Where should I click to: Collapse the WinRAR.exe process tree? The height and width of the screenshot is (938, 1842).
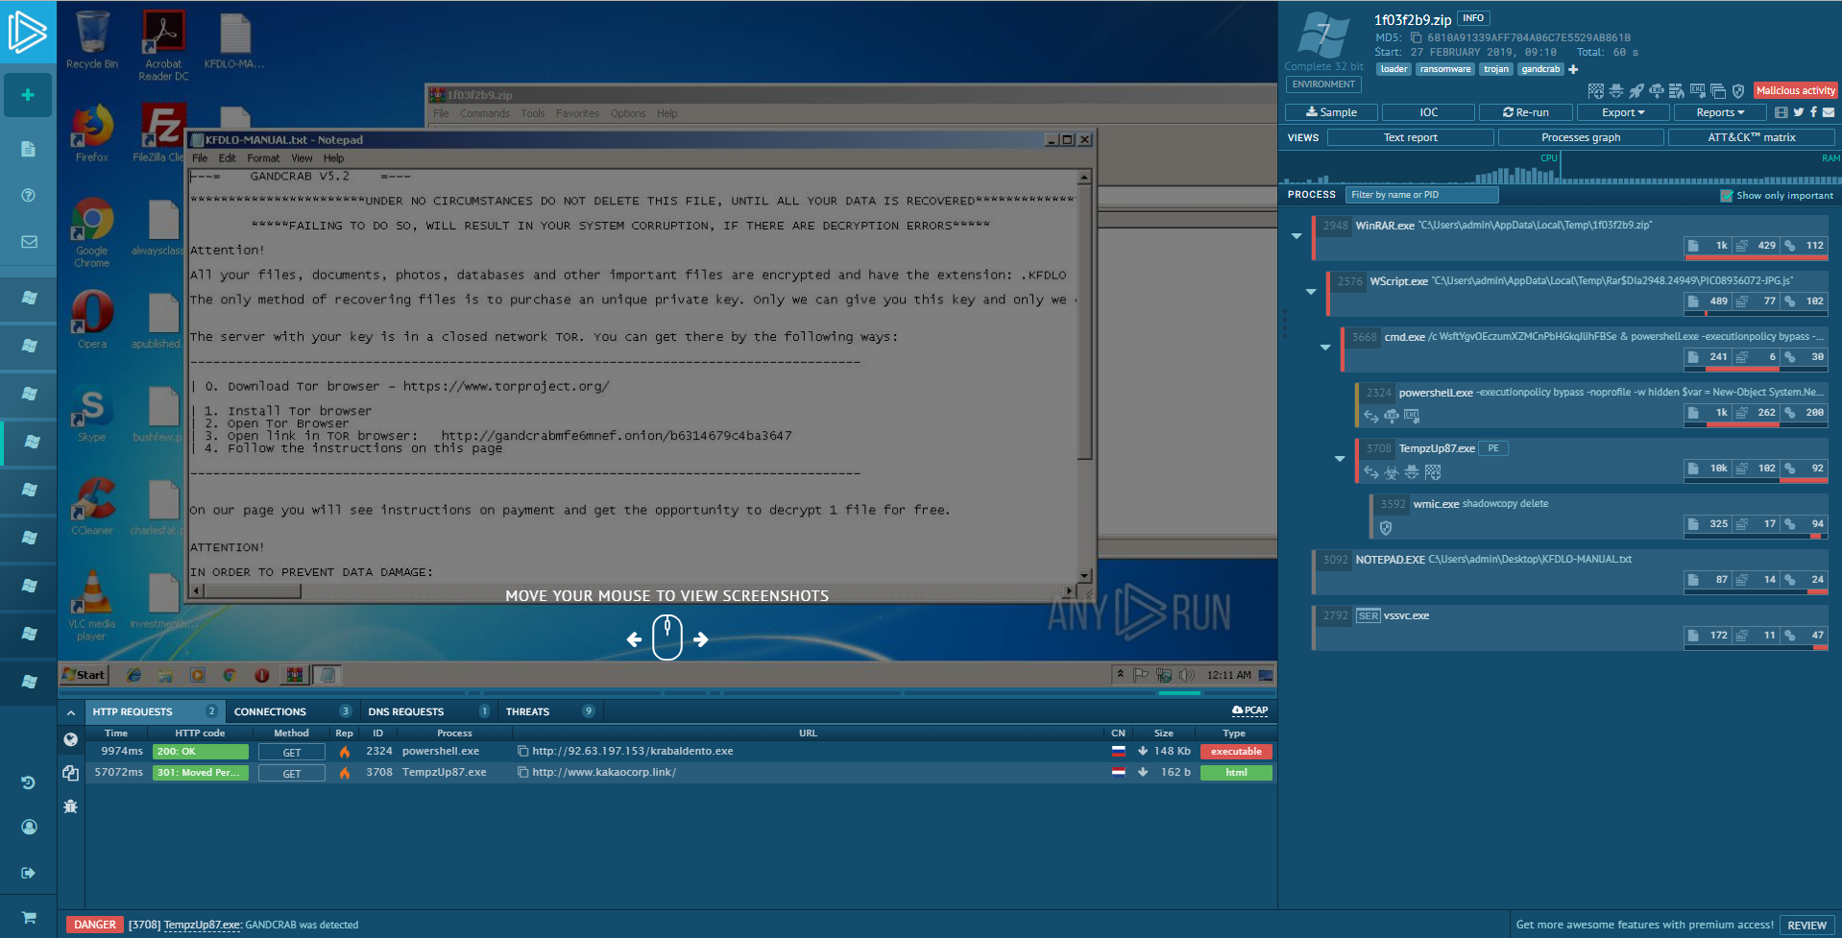(x=1297, y=235)
